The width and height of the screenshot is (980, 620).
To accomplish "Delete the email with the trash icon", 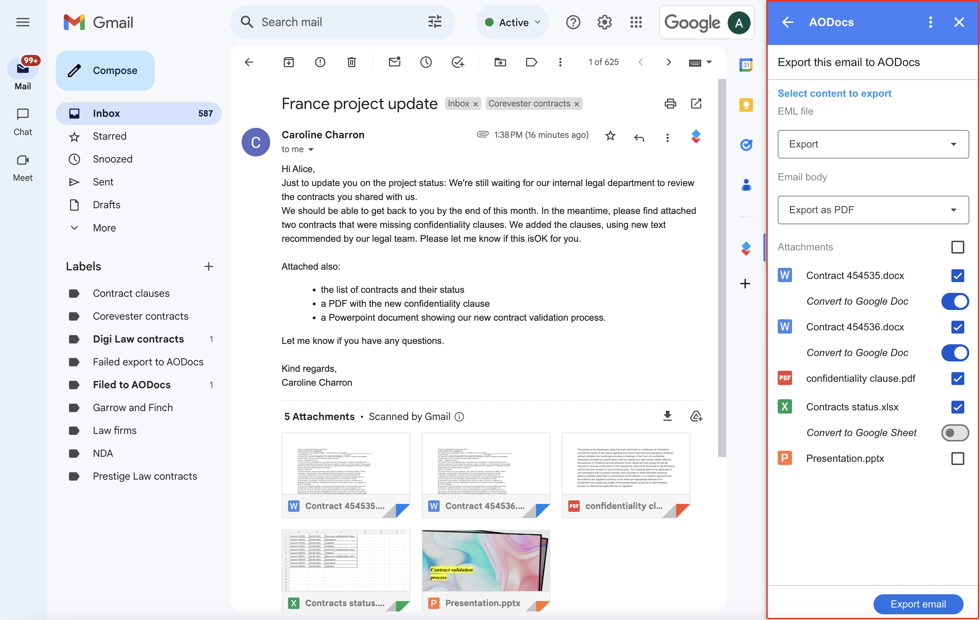I will point(351,62).
